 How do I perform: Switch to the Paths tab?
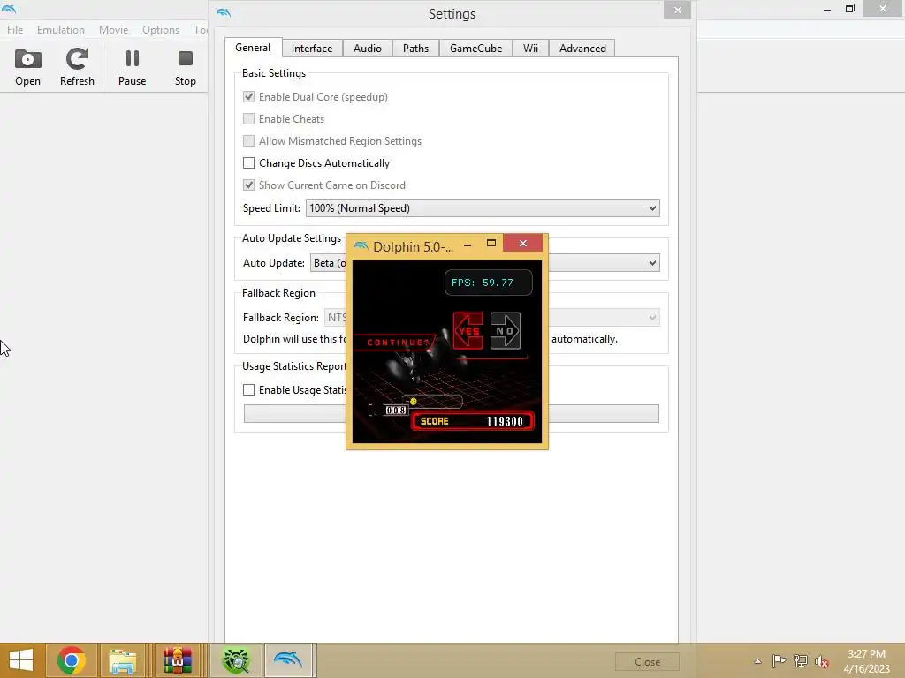(415, 49)
